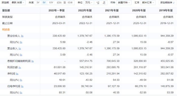Open the 万元 unit dropdown
This screenshot has height=96, width=177.
89,3
